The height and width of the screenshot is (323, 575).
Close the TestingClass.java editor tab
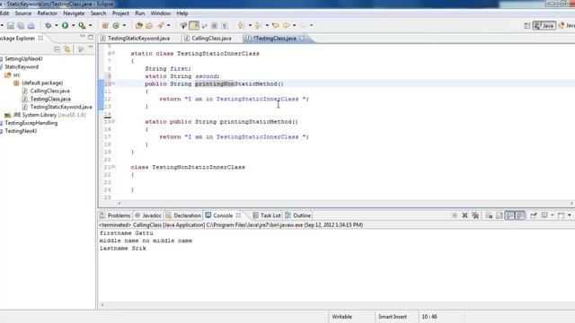pos(302,38)
